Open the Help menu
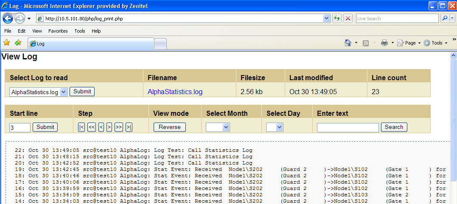Image resolution: width=457 pixels, height=204 pixels. coord(96,31)
